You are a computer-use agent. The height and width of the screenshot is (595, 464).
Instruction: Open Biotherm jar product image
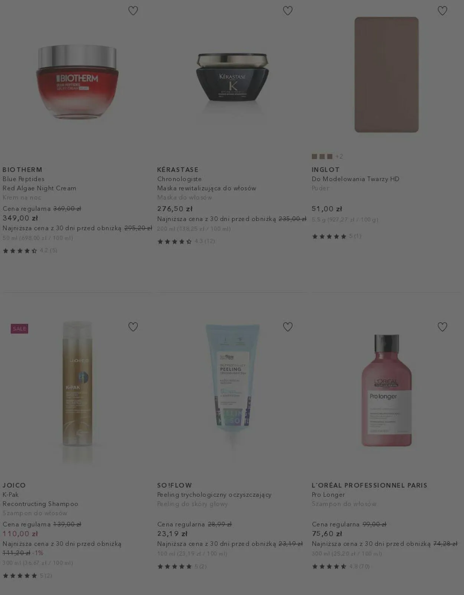(x=77, y=82)
